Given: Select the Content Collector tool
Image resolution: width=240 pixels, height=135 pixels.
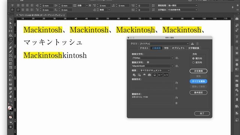Looking at the screenshot, I should click(10, 35).
